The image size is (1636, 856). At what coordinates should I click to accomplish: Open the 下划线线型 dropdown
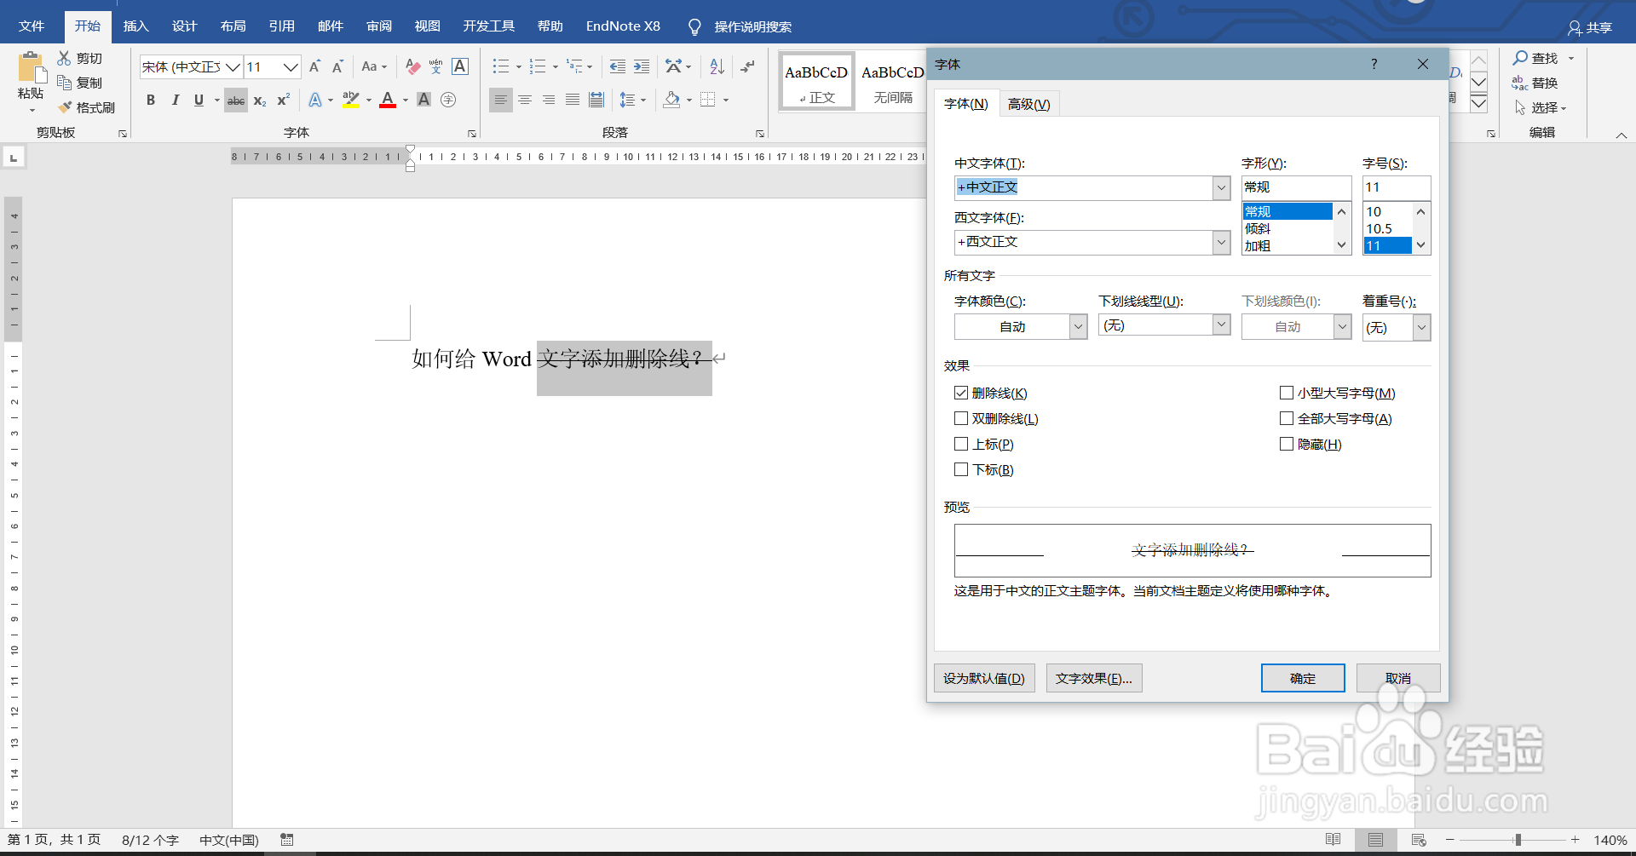1221,325
